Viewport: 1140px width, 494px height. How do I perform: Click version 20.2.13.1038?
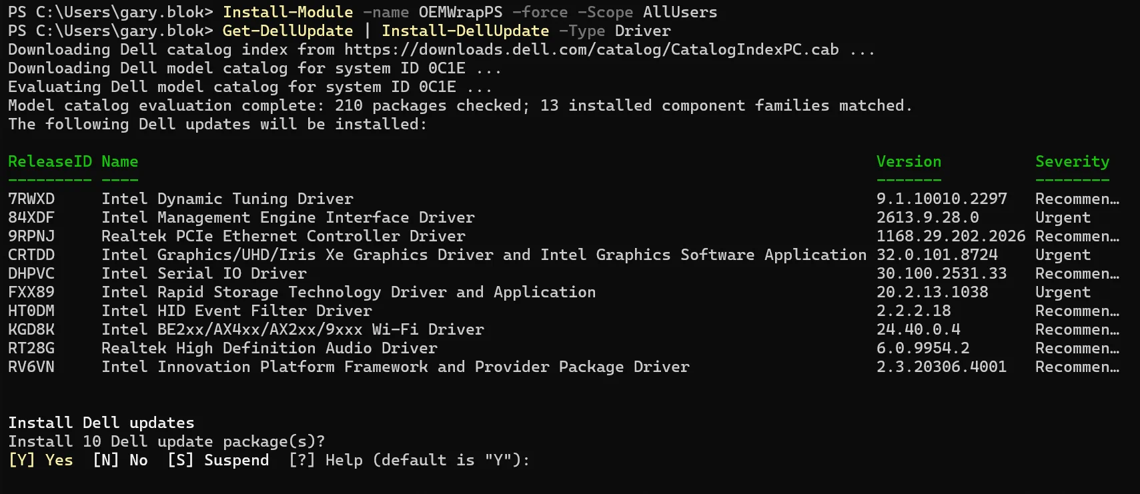[933, 292]
